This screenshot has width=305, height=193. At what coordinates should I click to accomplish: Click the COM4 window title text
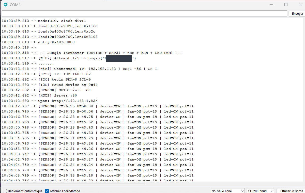click(15, 5)
